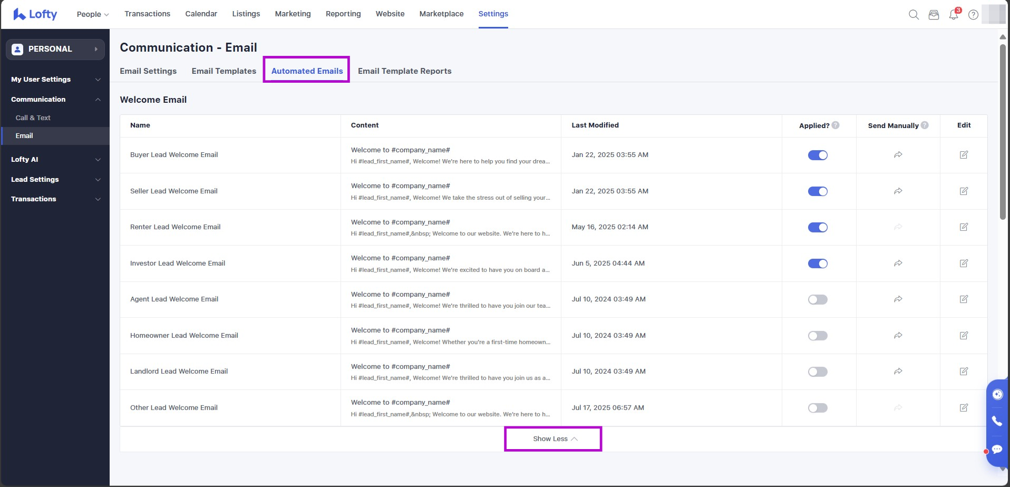
Task: Click the help question mark icon
Action: coord(973,15)
